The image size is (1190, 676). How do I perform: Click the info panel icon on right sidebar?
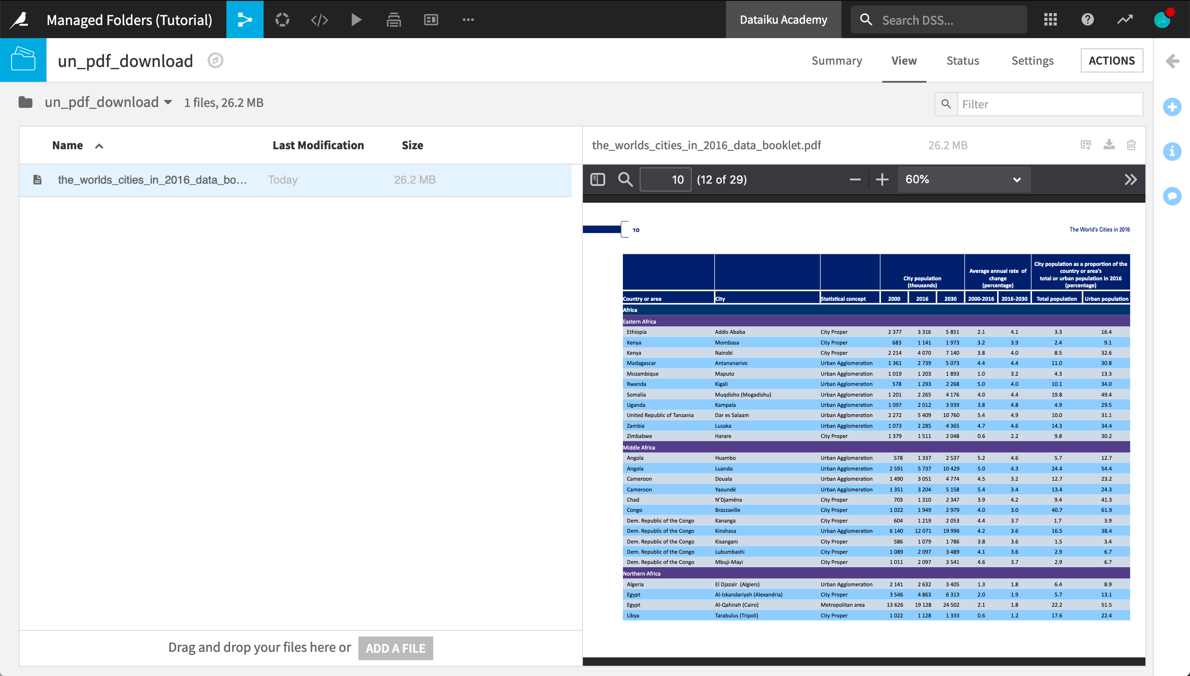(1172, 151)
